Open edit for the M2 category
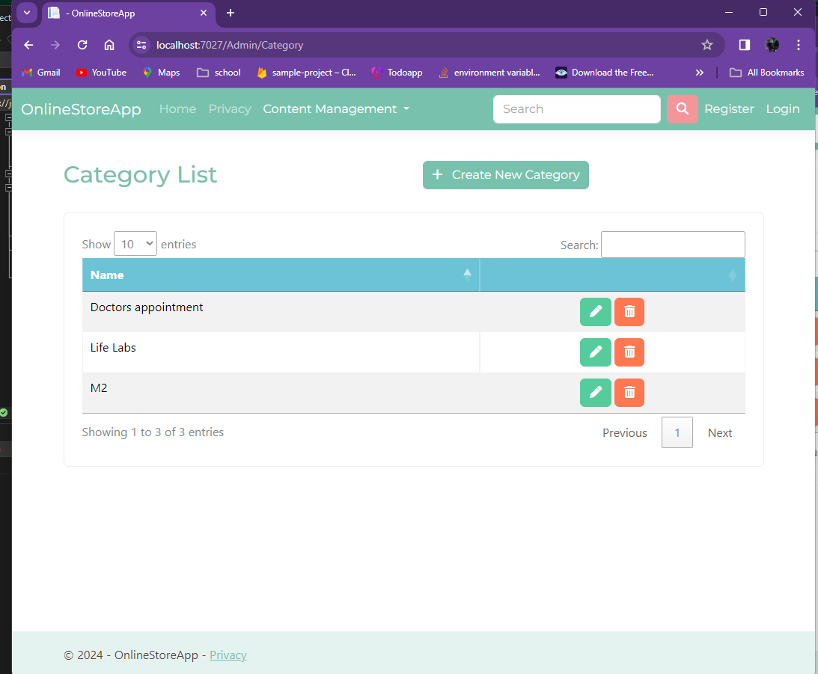The width and height of the screenshot is (818, 674). pyautogui.click(x=595, y=393)
